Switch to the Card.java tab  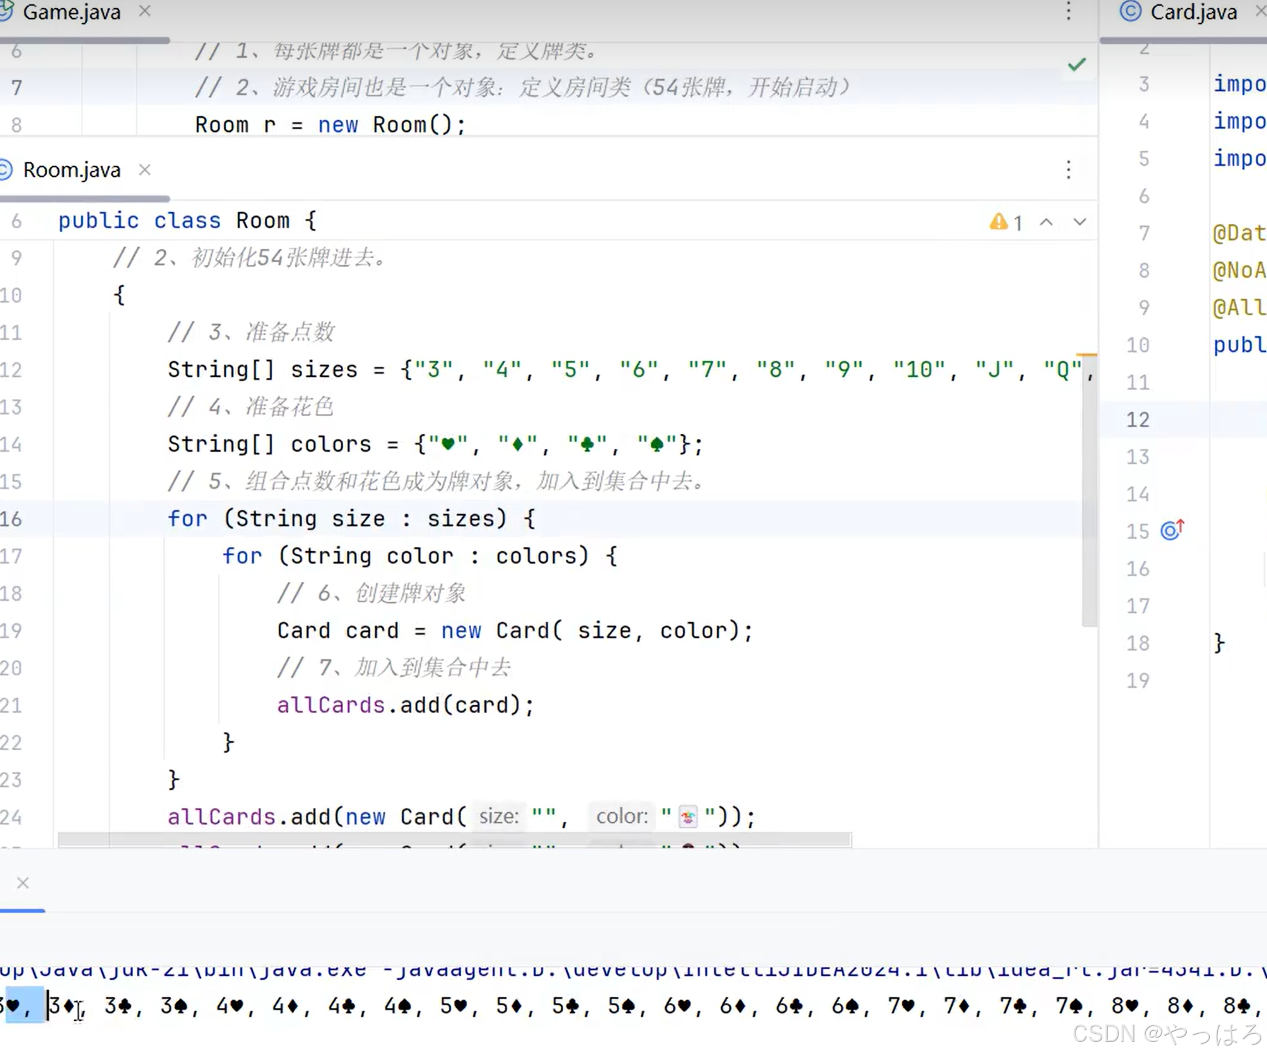(1193, 12)
